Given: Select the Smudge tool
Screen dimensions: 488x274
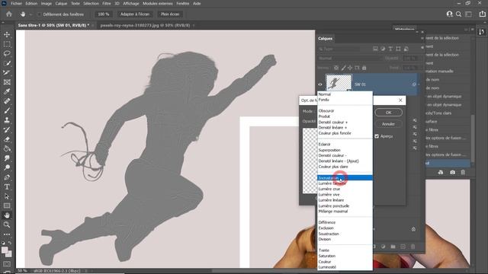Looking at the screenshot, I should [7, 158].
